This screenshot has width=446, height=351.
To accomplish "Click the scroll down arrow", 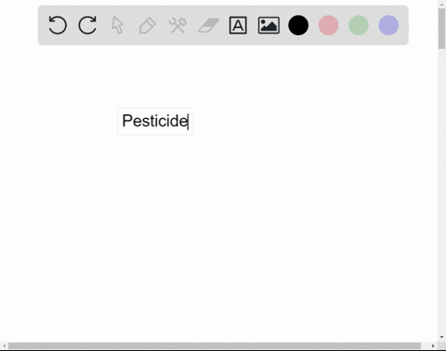I will coord(441,337).
